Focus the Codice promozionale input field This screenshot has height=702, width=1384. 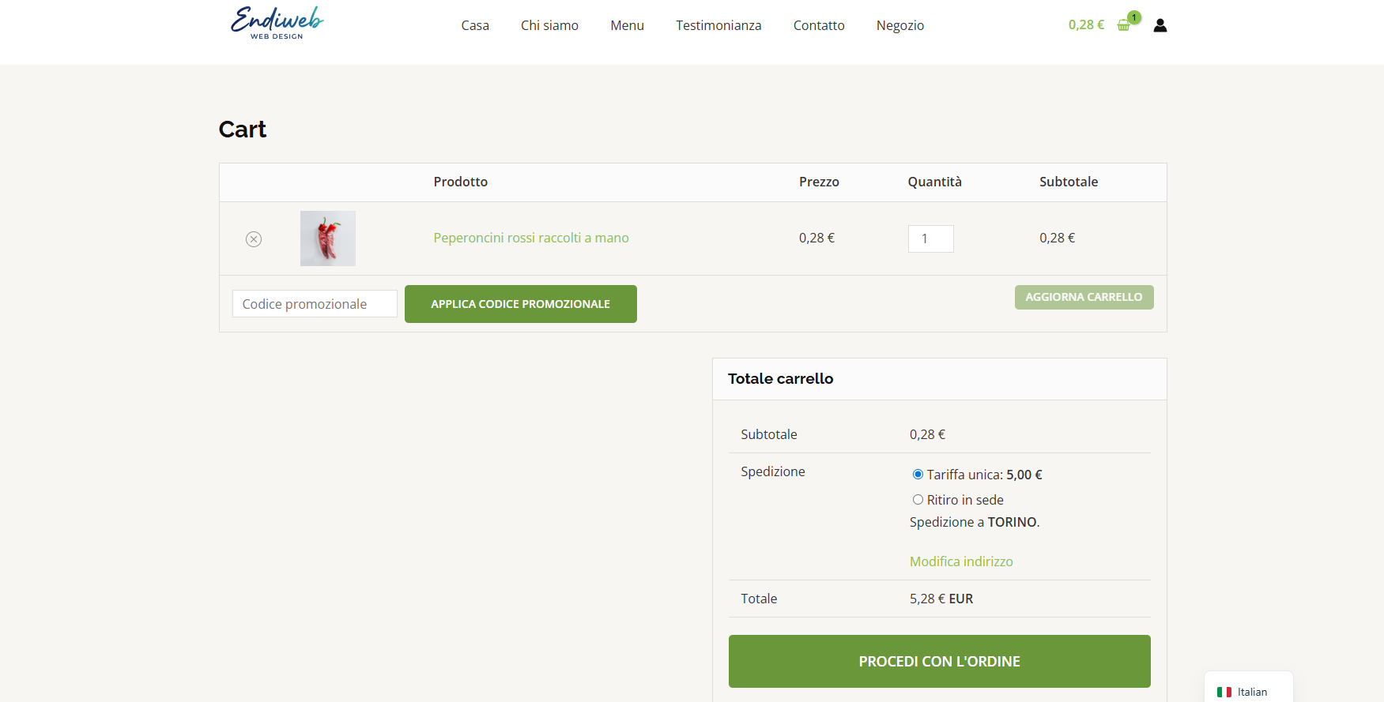click(x=315, y=304)
